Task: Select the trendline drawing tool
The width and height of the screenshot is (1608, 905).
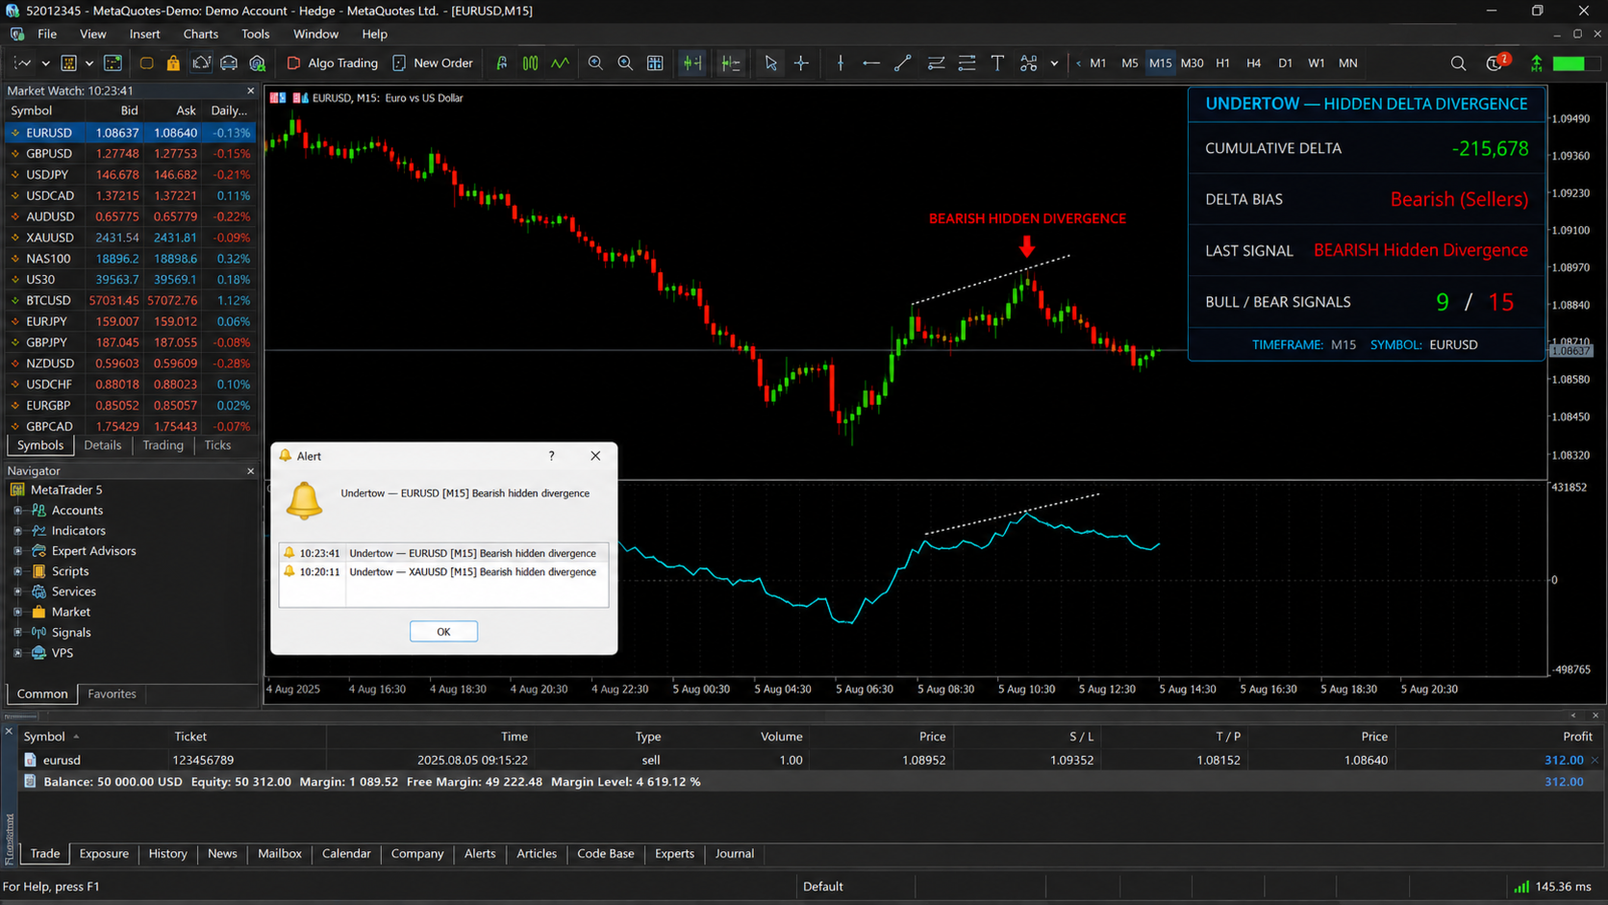Action: point(902,63)
